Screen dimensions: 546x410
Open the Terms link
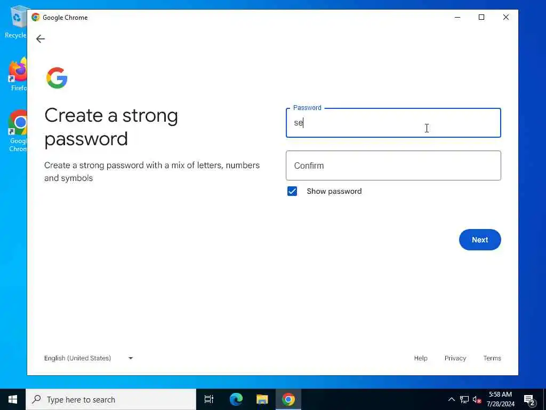[492, 358]
